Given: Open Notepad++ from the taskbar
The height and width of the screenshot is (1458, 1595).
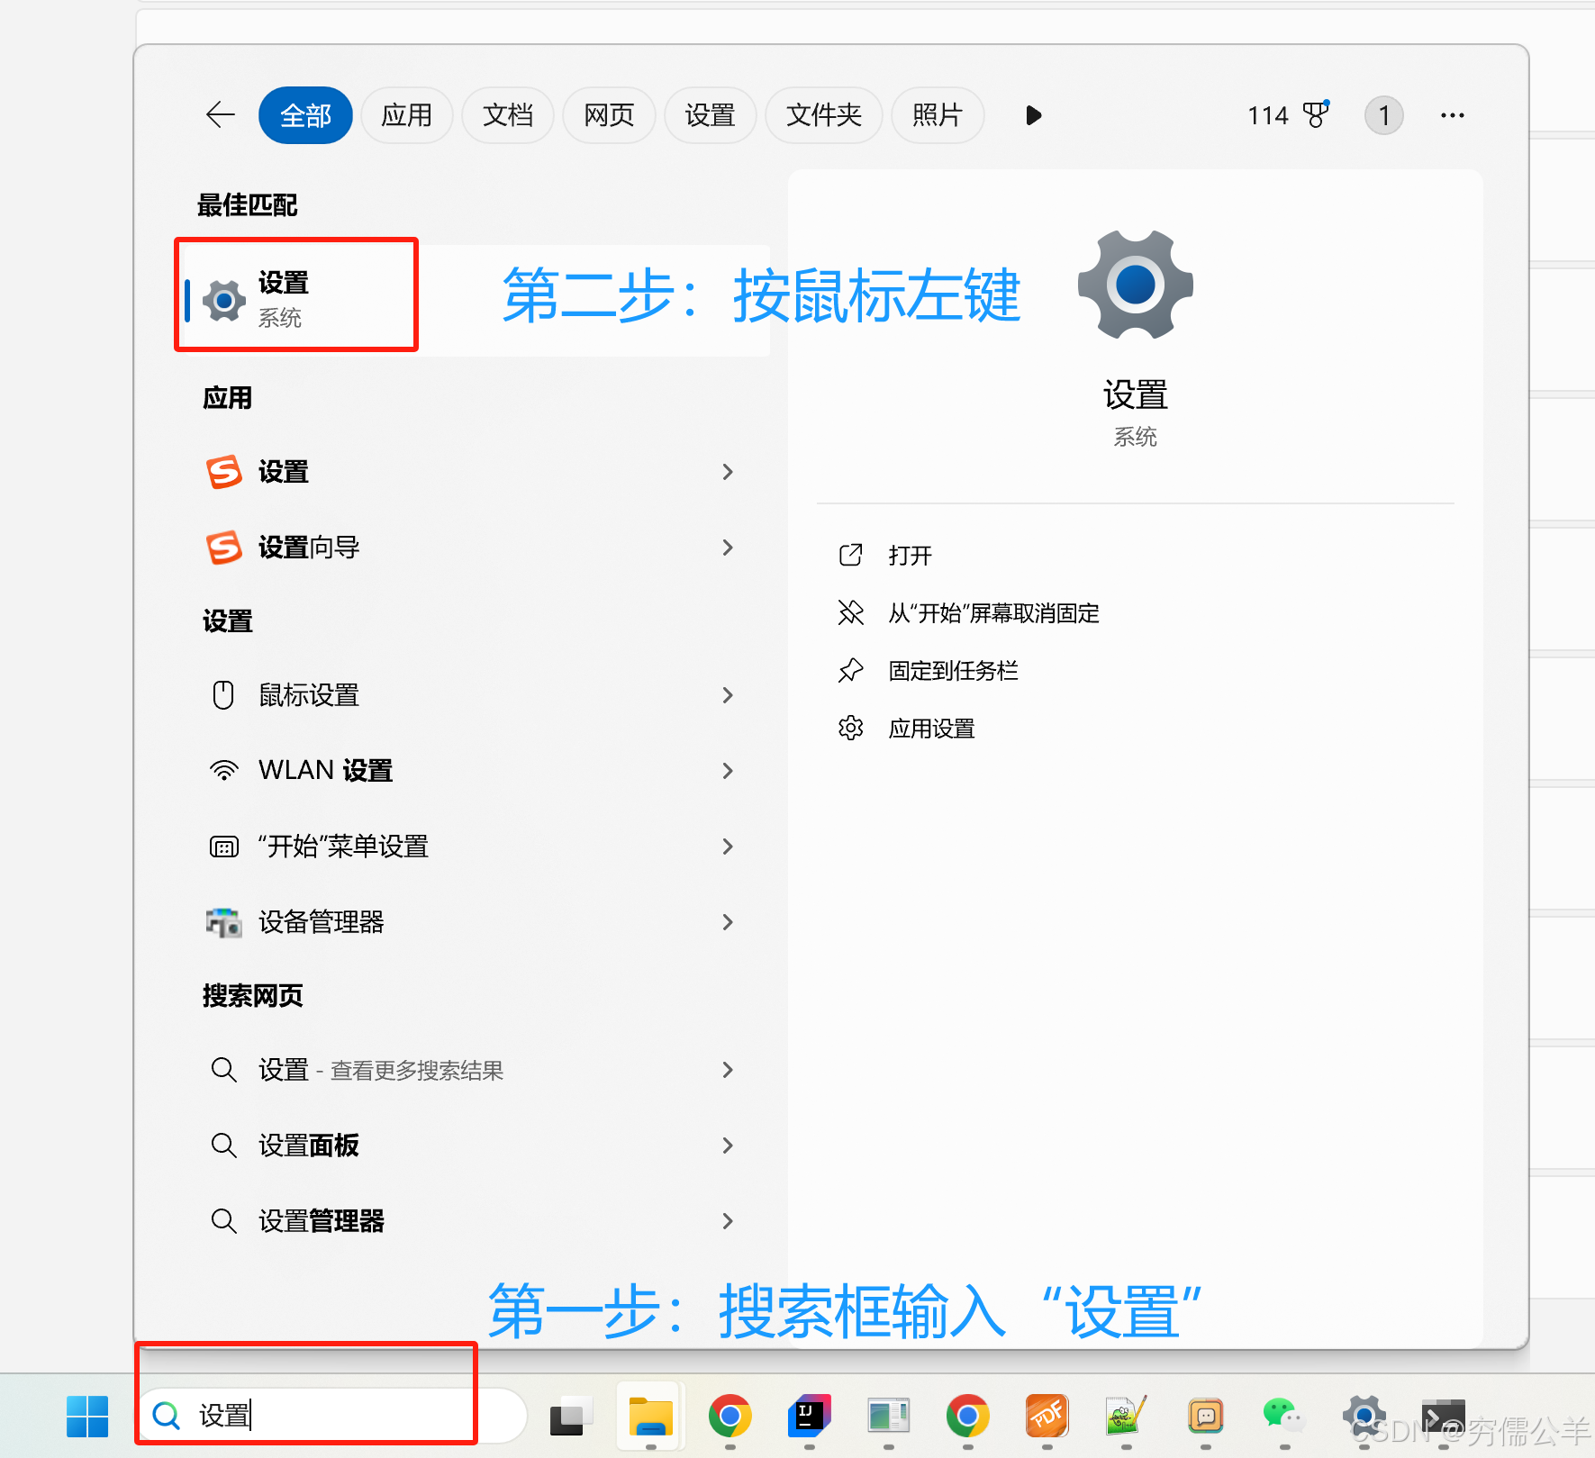Looking at the screenshot, I should pos(1125,1416).
